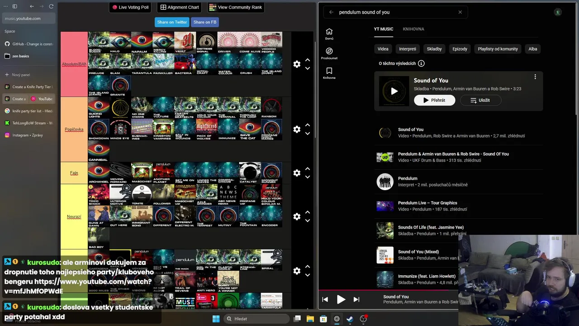Filter results by Interpreti
579x326 pixels.
408,49
